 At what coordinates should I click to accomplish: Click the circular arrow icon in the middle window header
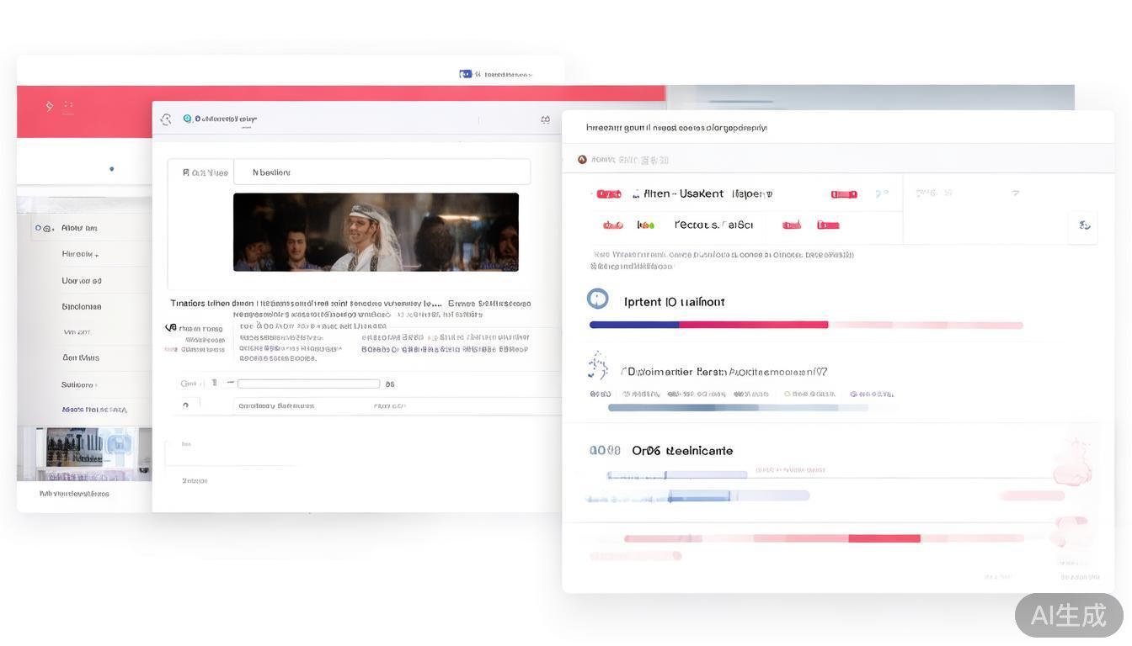[166, 119]
